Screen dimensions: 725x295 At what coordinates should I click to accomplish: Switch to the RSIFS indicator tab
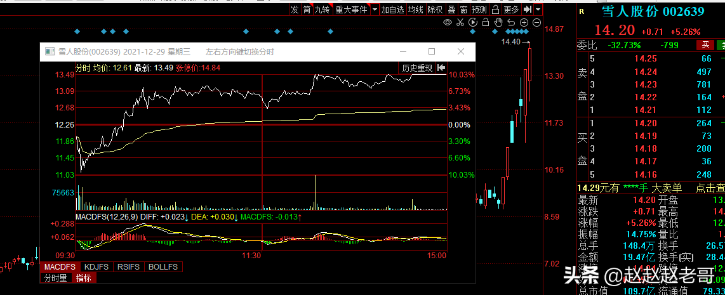129,267
